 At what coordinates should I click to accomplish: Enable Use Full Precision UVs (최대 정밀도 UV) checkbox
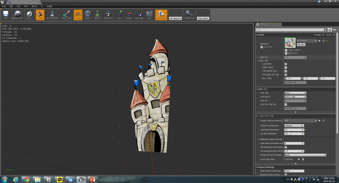285,74
